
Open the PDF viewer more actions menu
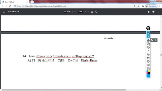tap(158, 12)
